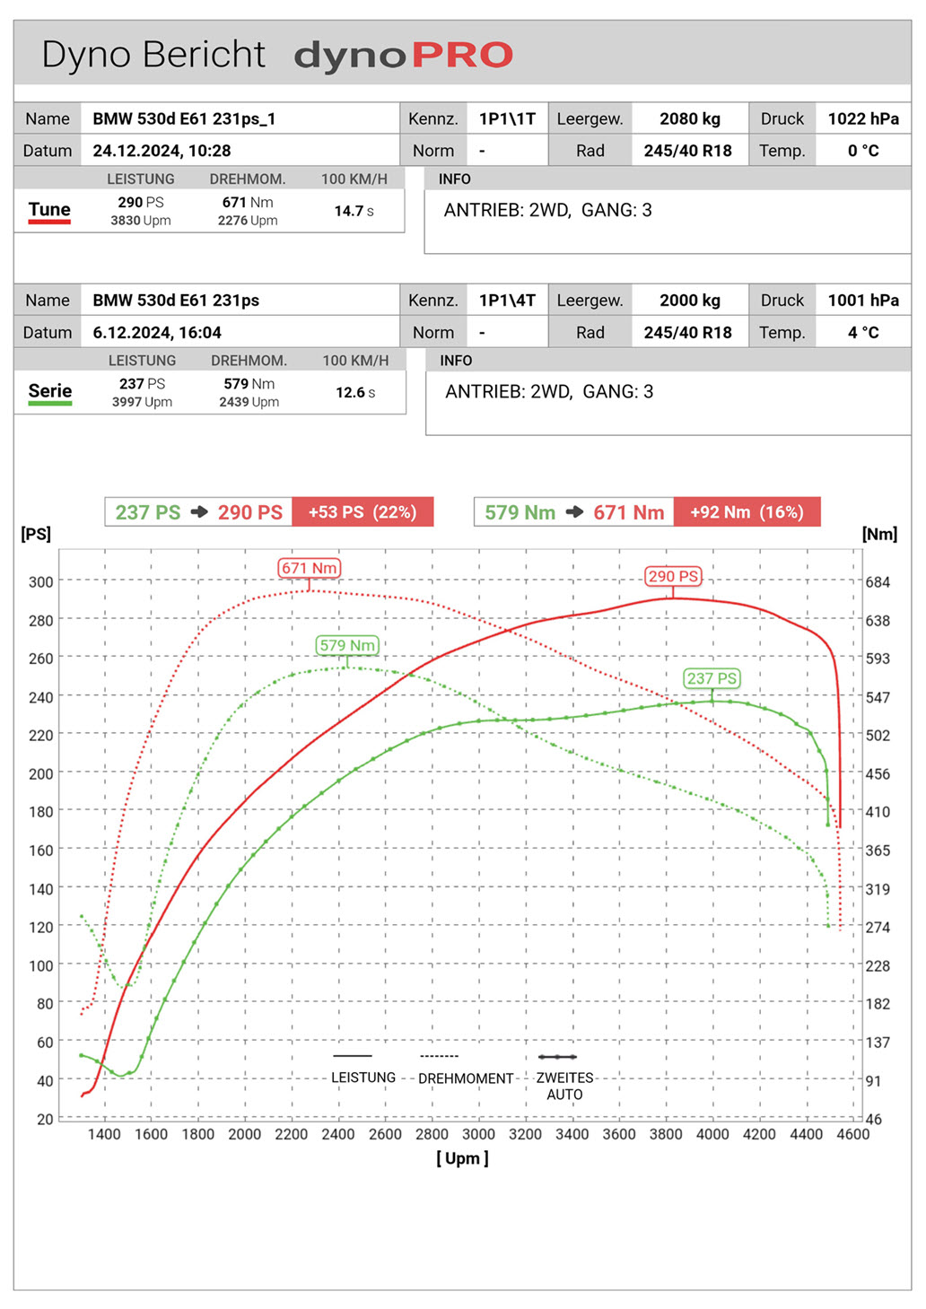
Task: Click the '+53 PS (22%)' red gain badge
Action: click(x=363, y=512)
